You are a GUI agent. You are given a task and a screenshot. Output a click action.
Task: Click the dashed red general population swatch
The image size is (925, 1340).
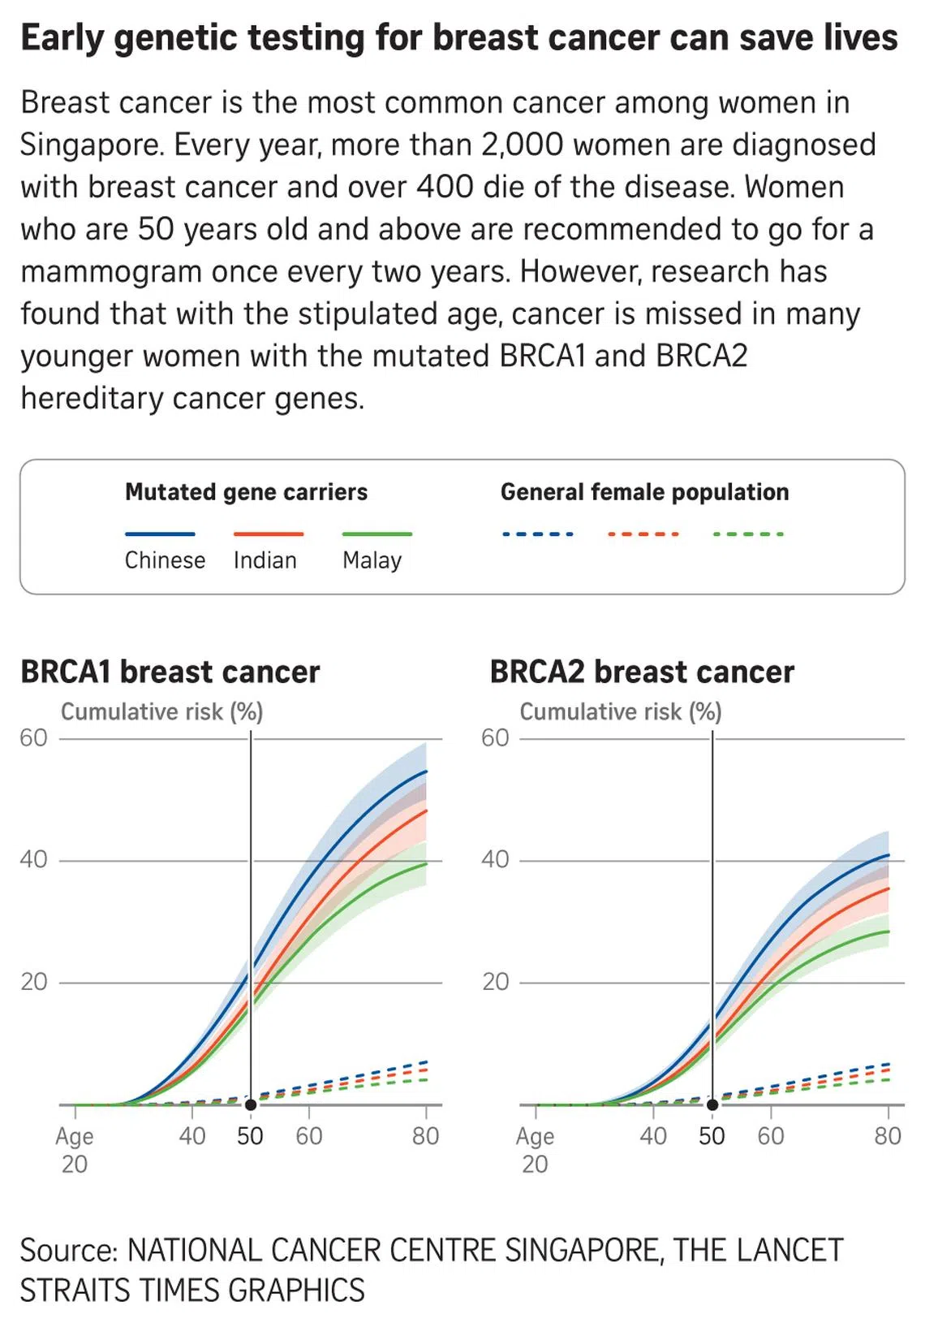tap(643, 534)
